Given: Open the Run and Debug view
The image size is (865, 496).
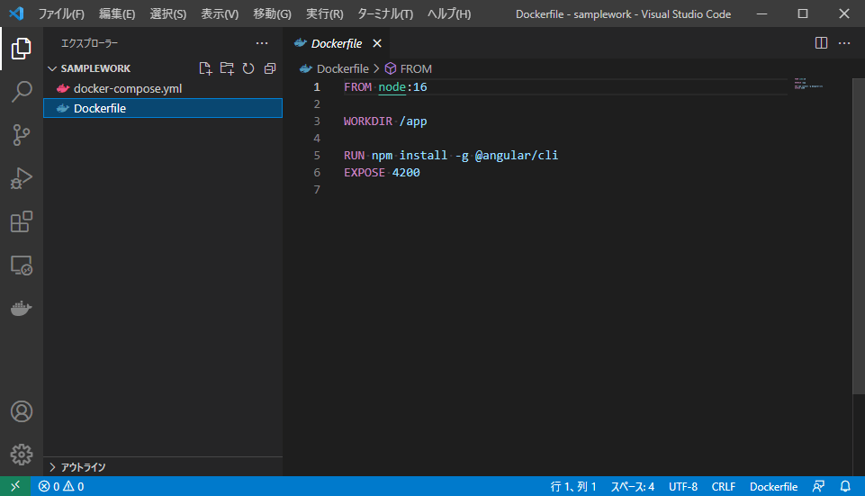Looking at the screenshot, I should 21,178.
